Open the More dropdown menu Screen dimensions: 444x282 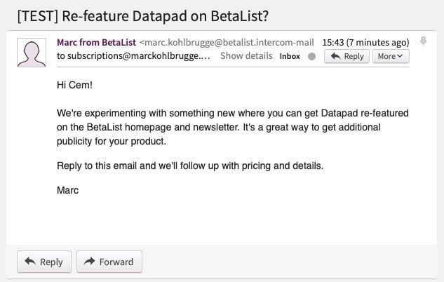(390, 56)
